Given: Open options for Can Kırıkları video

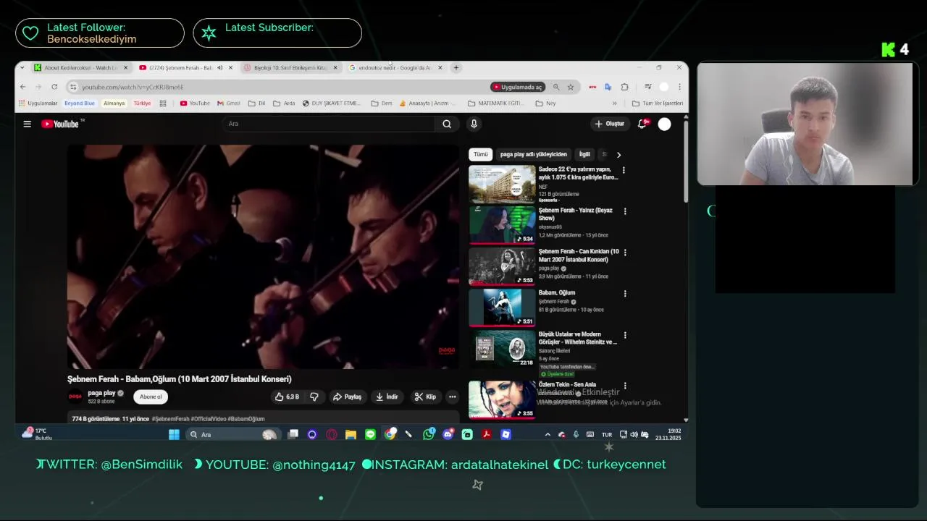Looking at the screenshot, I should coord(625,253).
